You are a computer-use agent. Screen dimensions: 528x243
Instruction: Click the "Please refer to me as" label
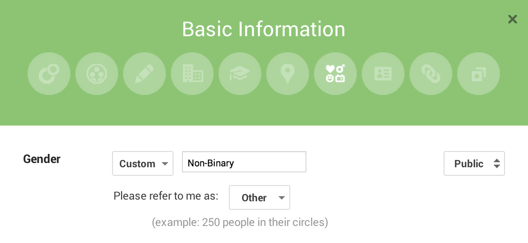pos(166,196)
